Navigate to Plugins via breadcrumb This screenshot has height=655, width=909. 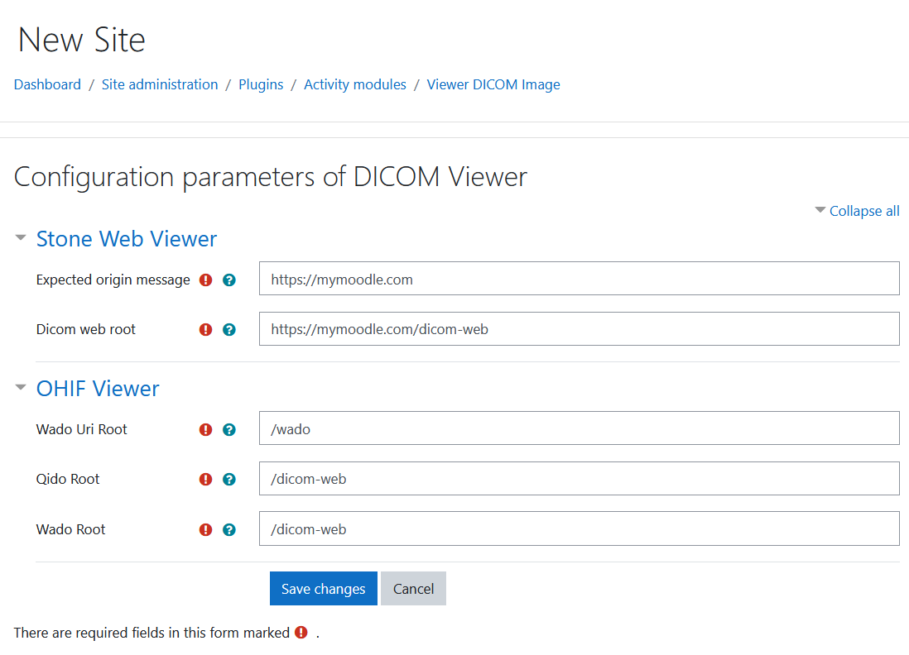click(x=261, y=84)
